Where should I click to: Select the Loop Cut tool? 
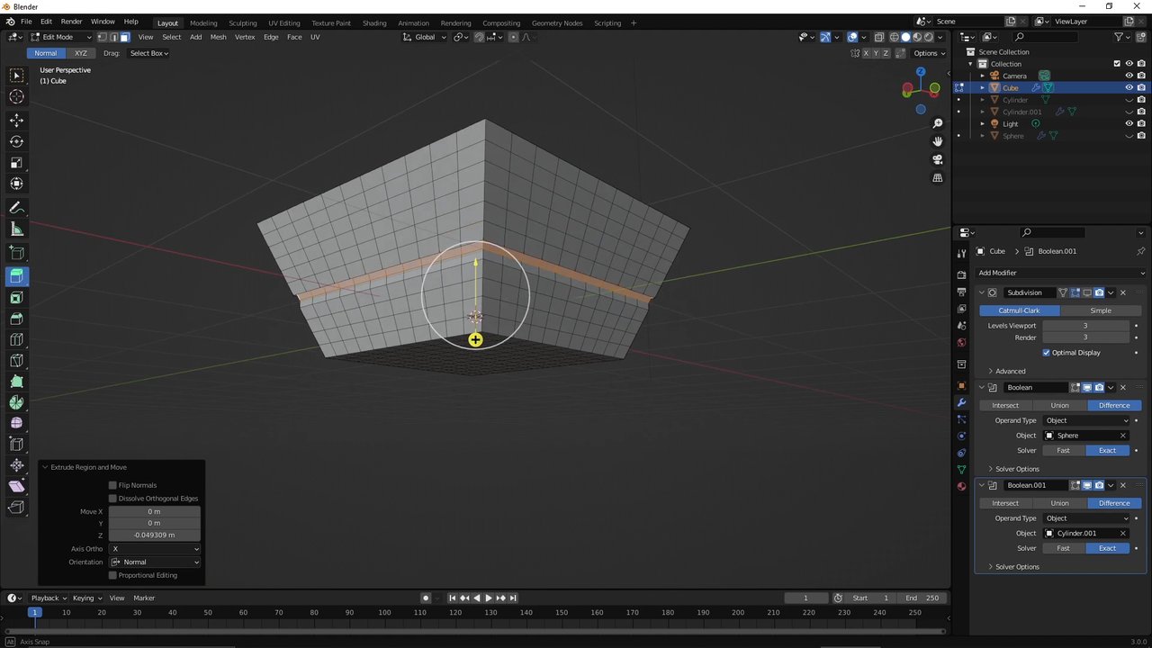pos(16,339)
